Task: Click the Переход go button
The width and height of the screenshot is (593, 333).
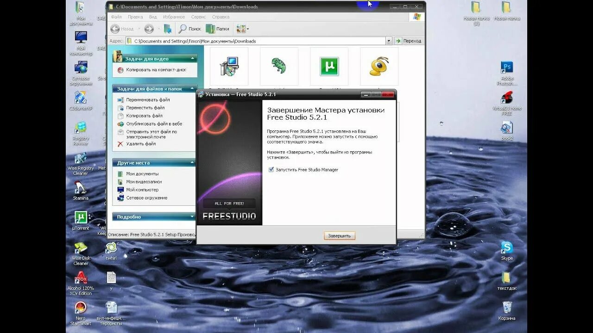Action: click(x=408, y=41)
